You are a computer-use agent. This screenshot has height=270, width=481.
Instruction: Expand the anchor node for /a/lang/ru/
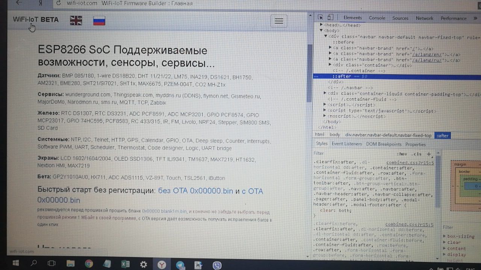(x=330, y=59)
